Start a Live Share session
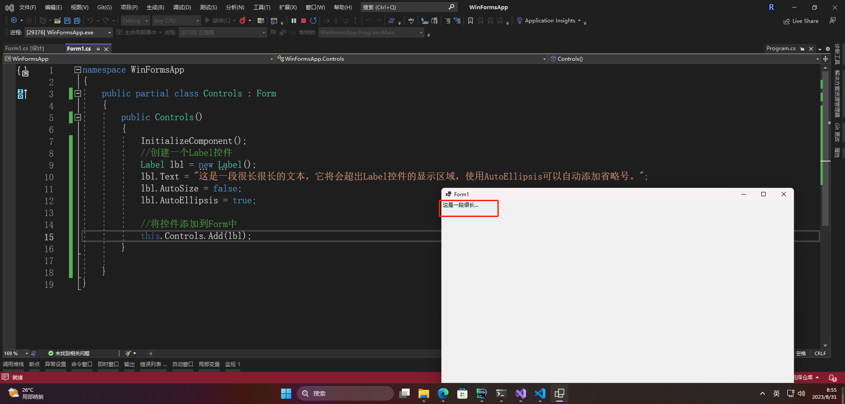 (801, 21)
